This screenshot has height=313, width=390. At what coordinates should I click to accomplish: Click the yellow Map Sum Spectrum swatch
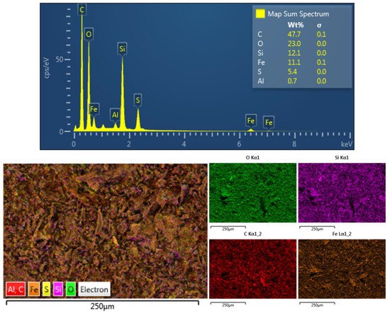click(260, 13)
